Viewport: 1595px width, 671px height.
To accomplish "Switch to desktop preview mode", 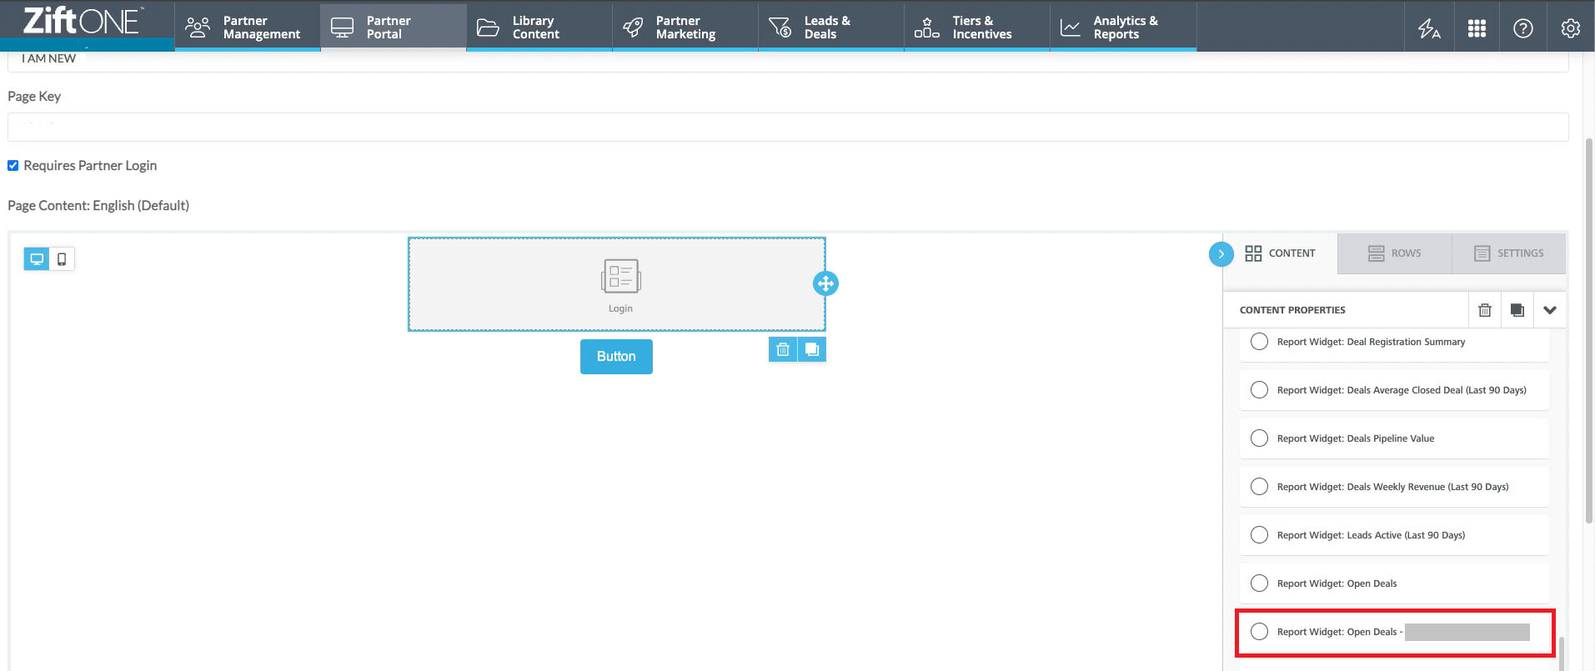I will (37, 259).
